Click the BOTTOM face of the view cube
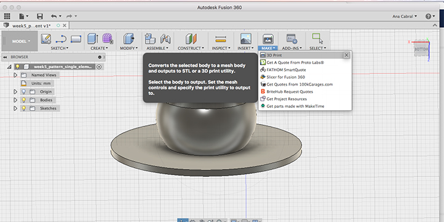Screen dimensions: 444x222 coord(421,49)
